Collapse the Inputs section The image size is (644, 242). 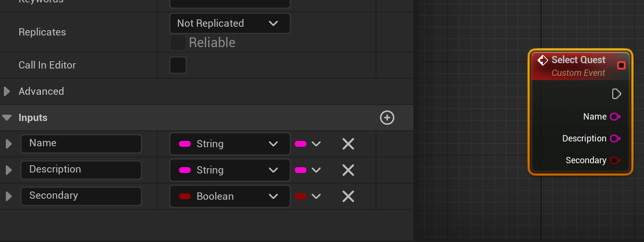pos(7,118)
